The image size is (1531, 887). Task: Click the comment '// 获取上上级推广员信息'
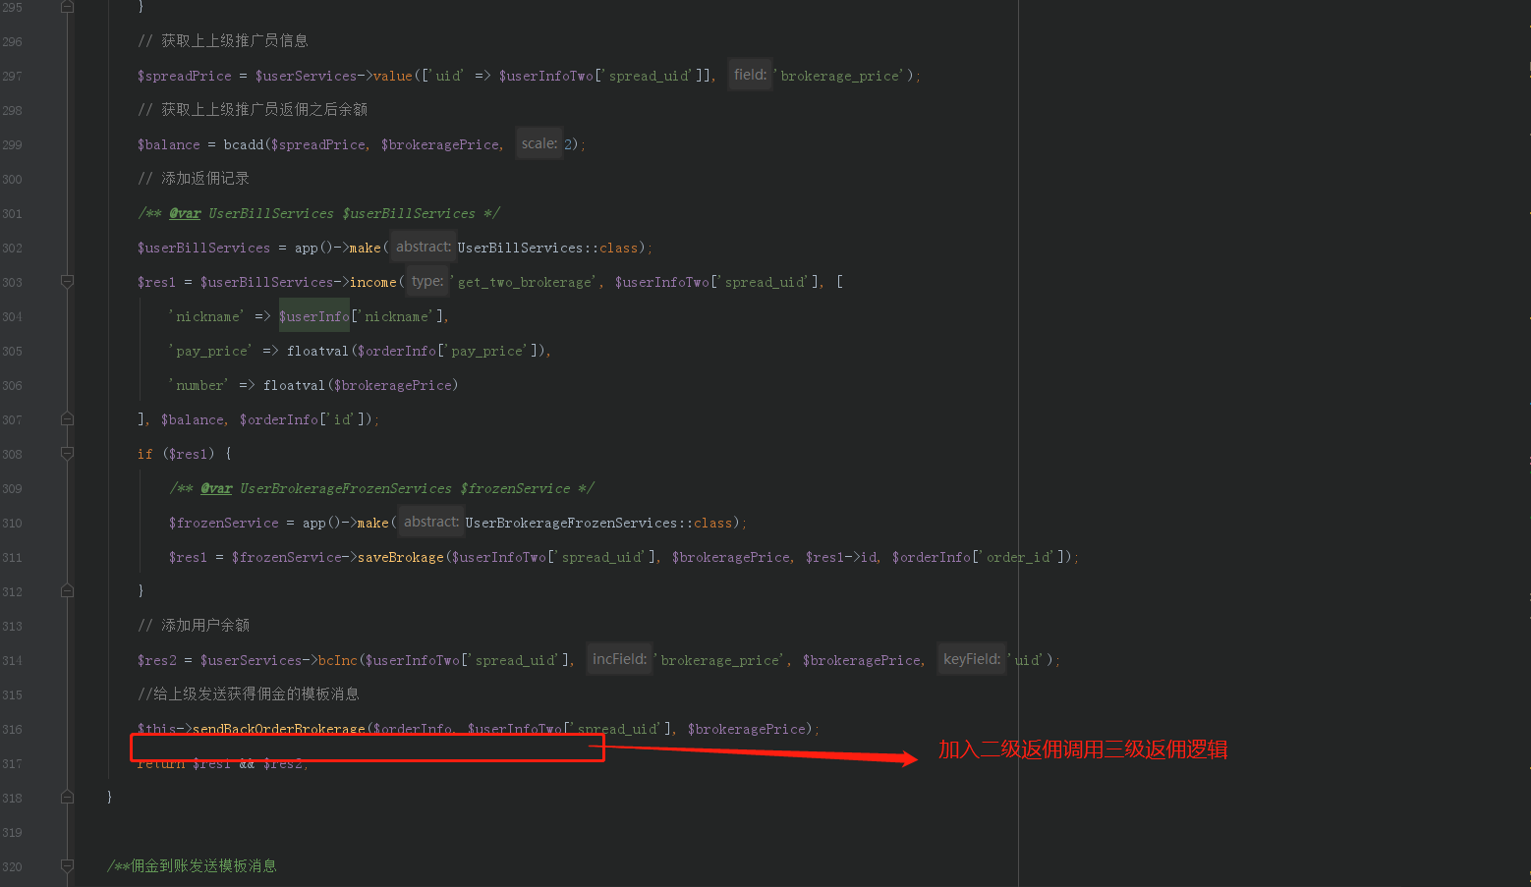point(223,41)
